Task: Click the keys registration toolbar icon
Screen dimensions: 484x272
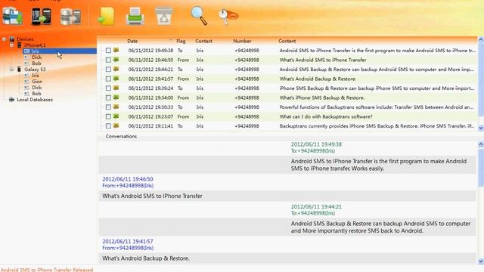Action: pyautogui.click(x=228, y=16)
